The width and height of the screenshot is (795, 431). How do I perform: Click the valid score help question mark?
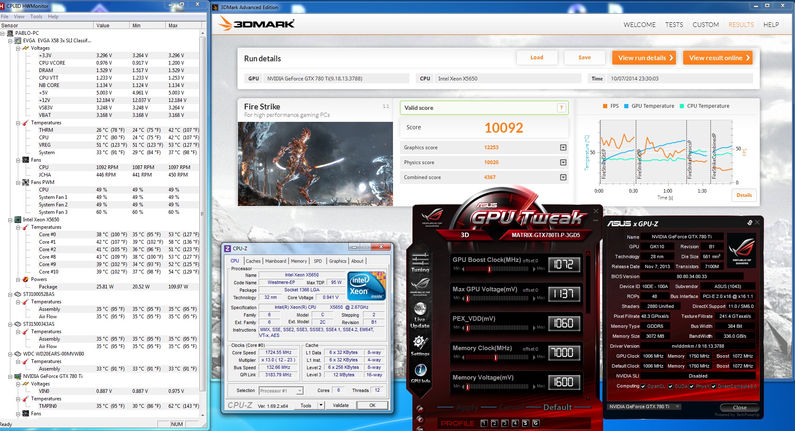pos(561,108)
